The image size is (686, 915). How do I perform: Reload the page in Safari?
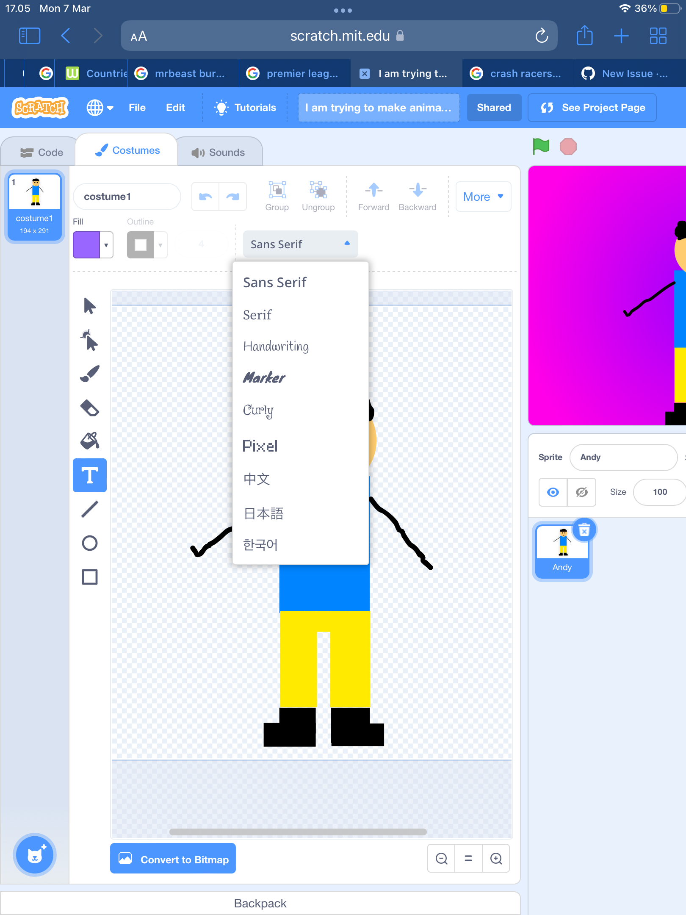542,36
